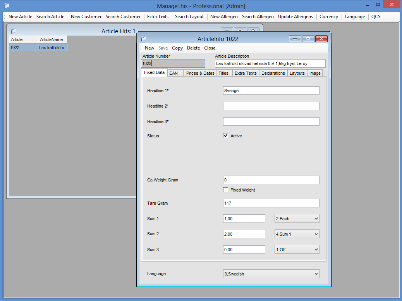Open the Sum 2 dropdown showing 4,Sum 1

(297, 234)
